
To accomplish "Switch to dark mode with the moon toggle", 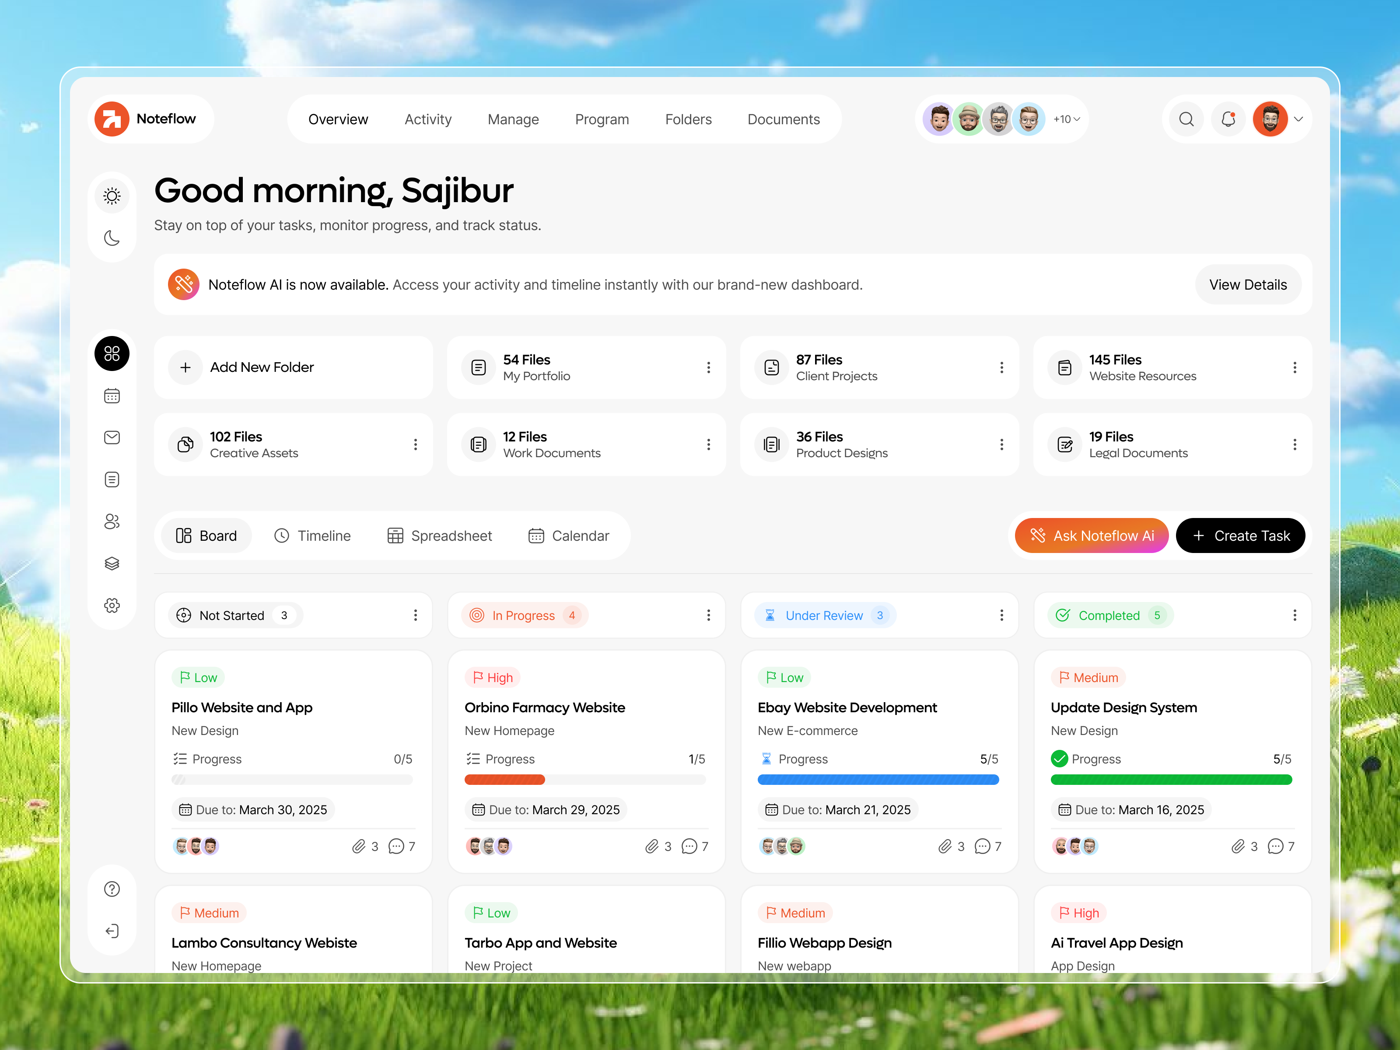I will 112,237.
